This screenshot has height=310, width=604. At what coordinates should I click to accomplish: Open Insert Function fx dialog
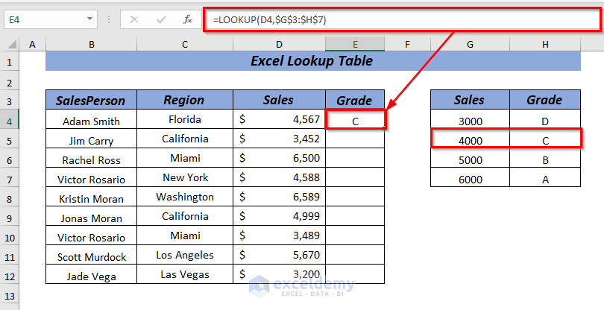pos(188,19)
